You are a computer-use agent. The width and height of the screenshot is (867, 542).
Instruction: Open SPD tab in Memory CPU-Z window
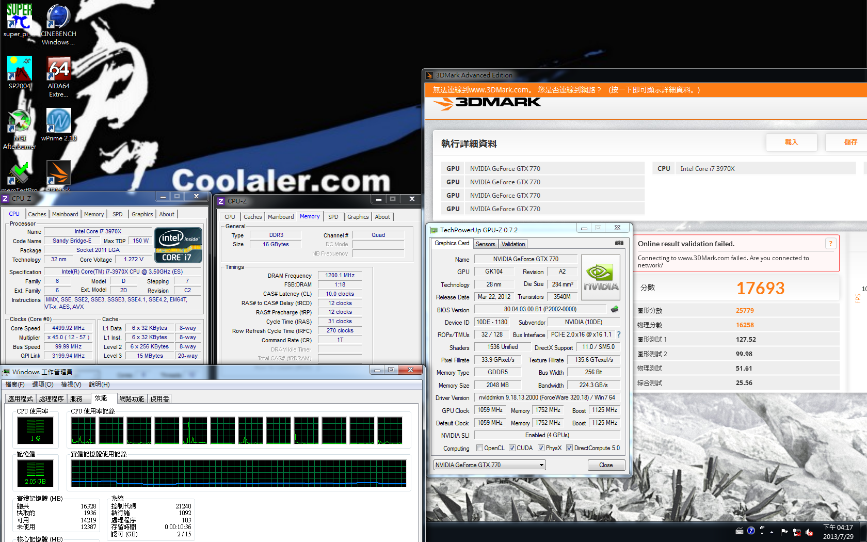[333, 217]
